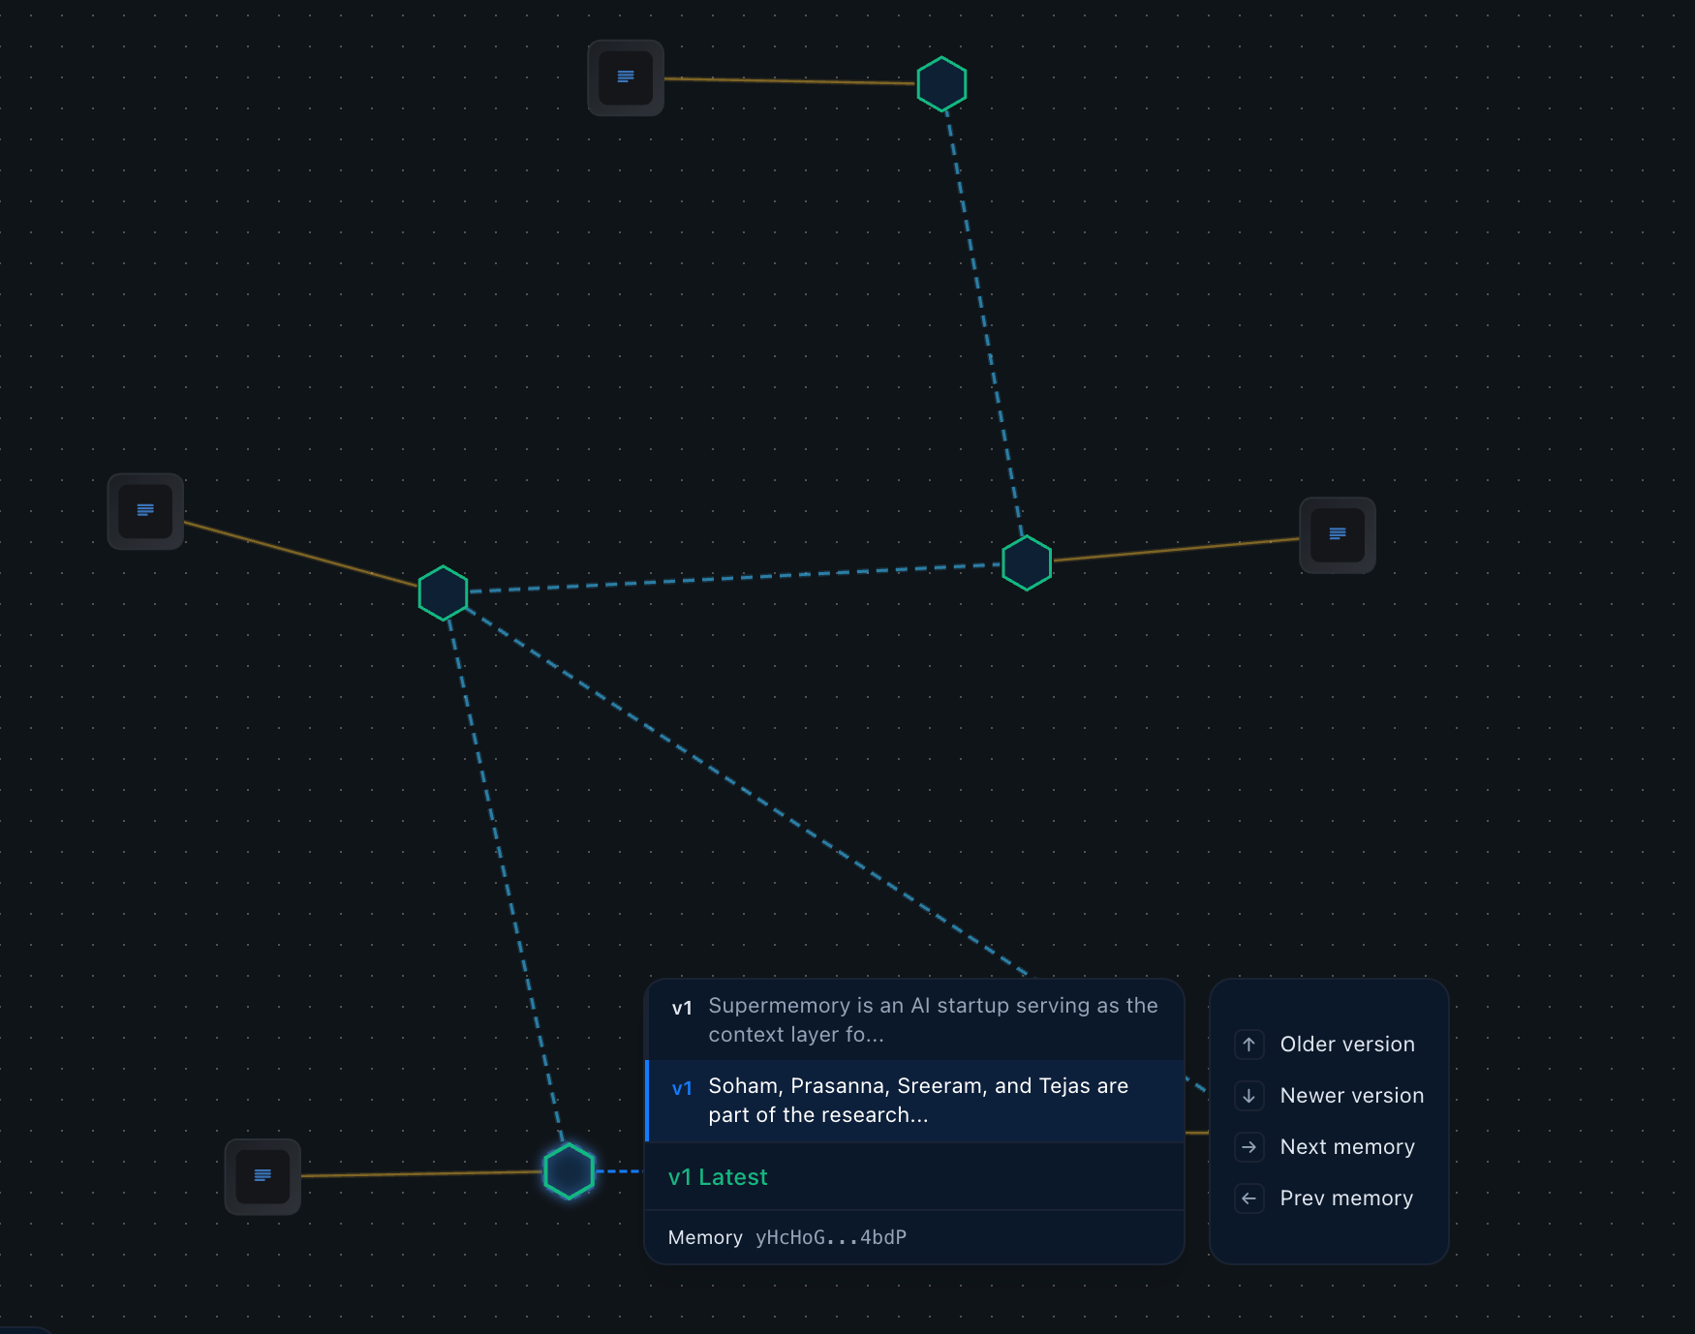Click the up arrow icon for Older version

[1248, 1045]
